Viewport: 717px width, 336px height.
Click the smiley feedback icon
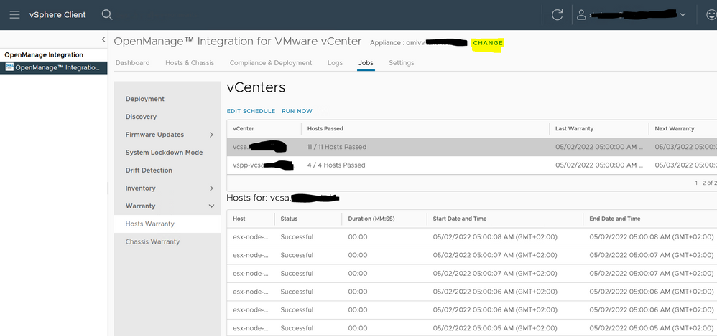point(711,14)
